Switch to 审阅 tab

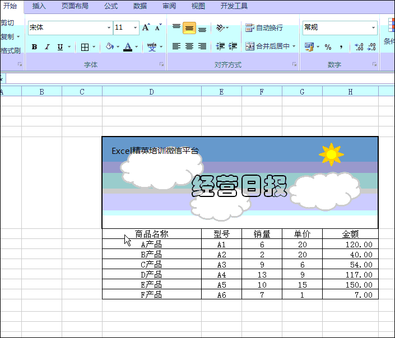[169, 6]
